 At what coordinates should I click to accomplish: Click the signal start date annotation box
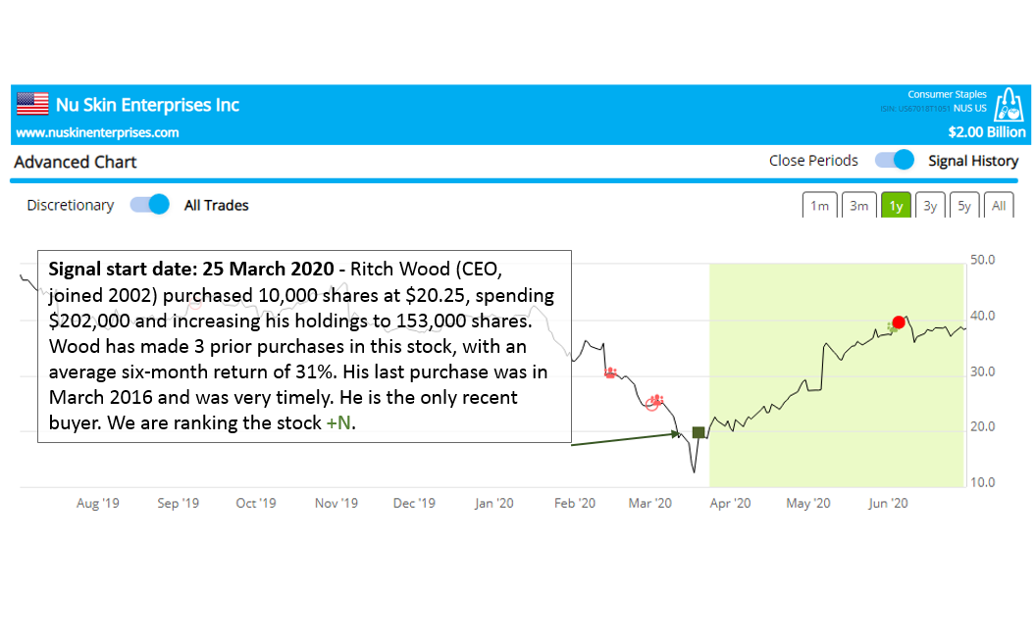click(x=304, y=346)
